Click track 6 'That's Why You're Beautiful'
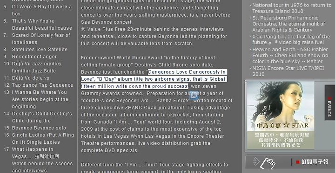 42,25
